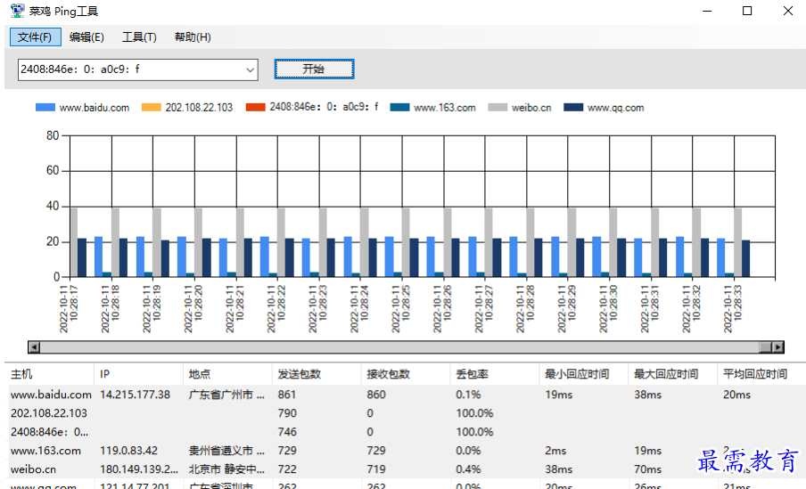Minimize the Ping tool window
Viewport: 806px width, 489px height.
(707, 11)
